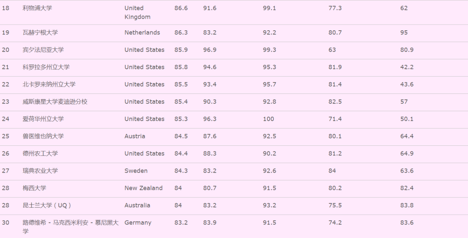This screenshot has height=238, width=468.
Task: Select the 瓦赫宁根大学 row name
Action: point(40,32)
